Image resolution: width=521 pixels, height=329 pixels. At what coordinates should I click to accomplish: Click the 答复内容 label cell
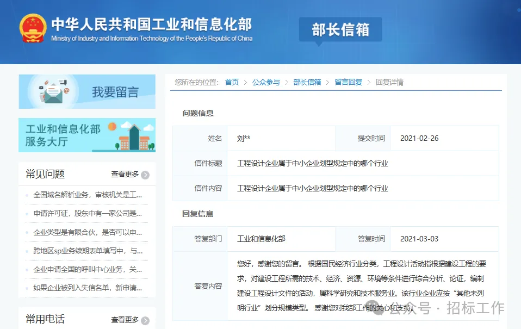click(200, 286)
